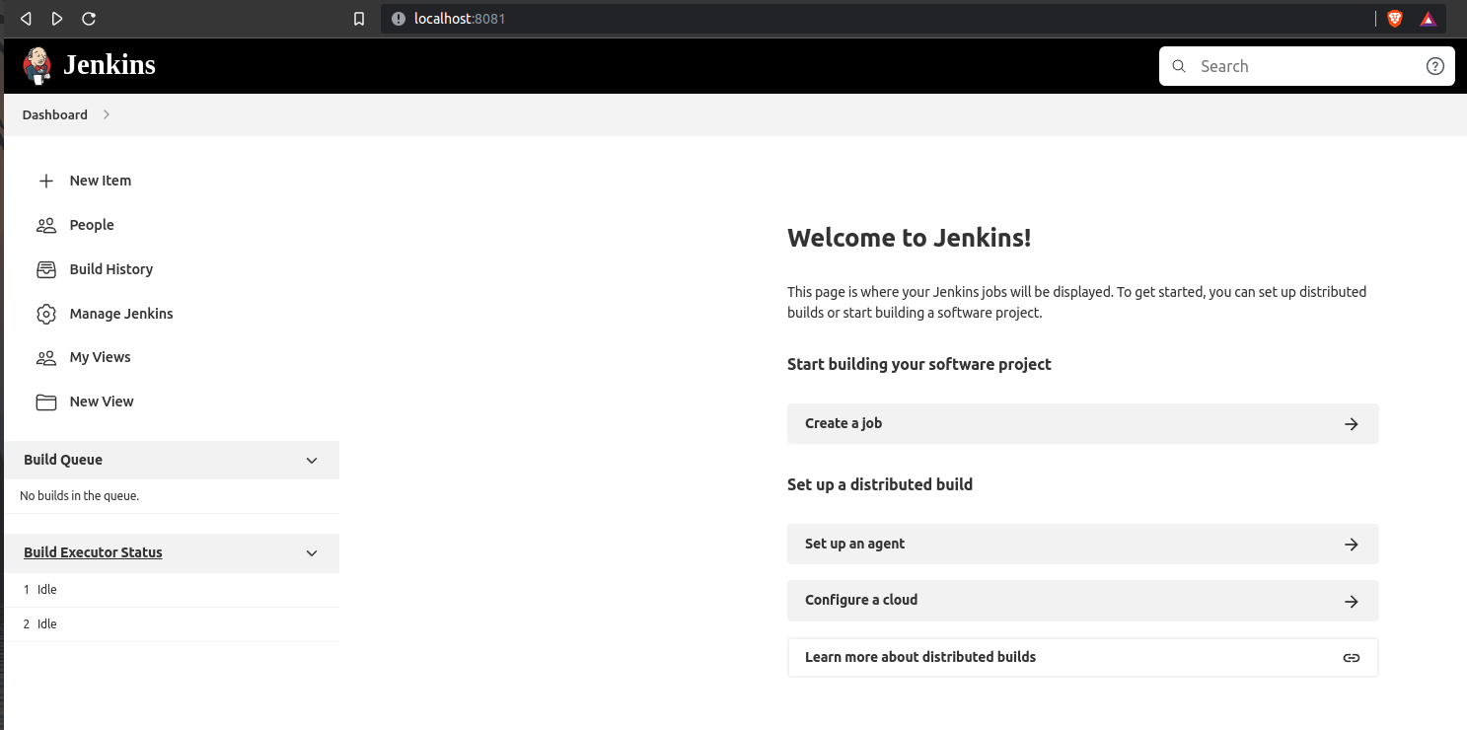The image size is (1467, 730).
Task: Click 'Start building your software project' heading
Action: click(x=919, y=364)
